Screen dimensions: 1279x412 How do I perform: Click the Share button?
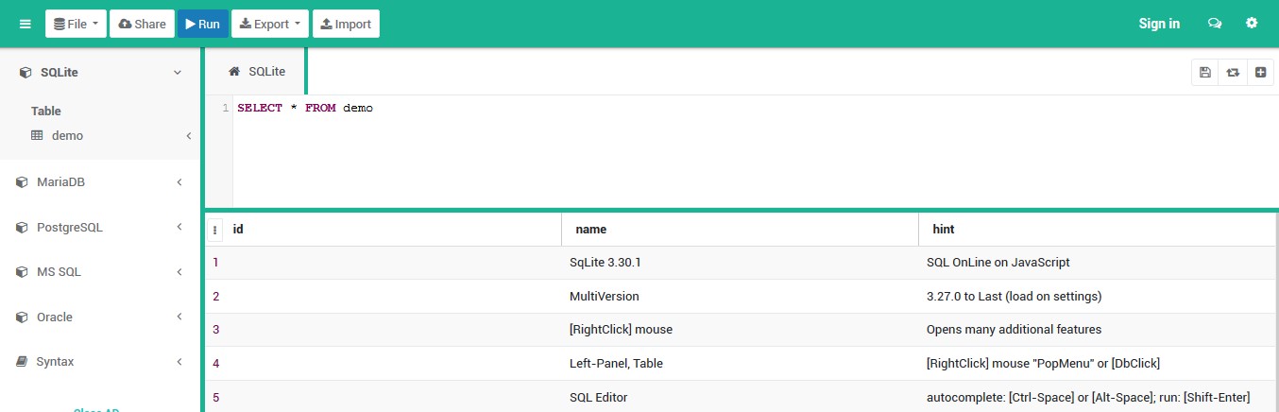pyautogui.click(x=142, y=24)
